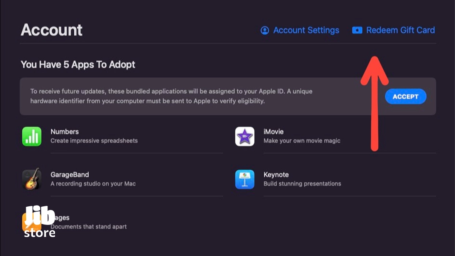Viewport: 455px width, 256px height.
Task: Click the person icon beside Account Settings
Action: 265,30
